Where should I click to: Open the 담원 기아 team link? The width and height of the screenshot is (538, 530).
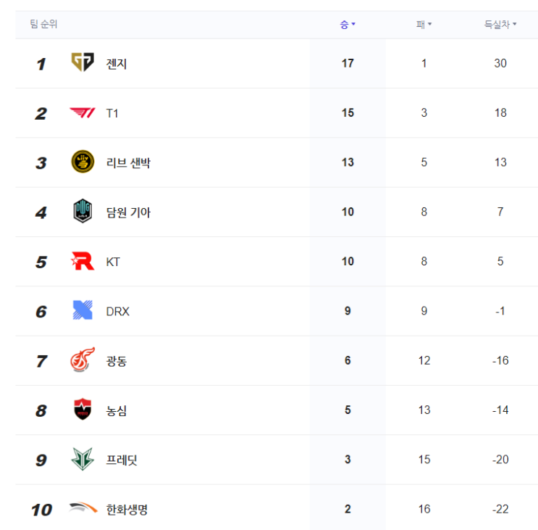click(x=128, y=212)
